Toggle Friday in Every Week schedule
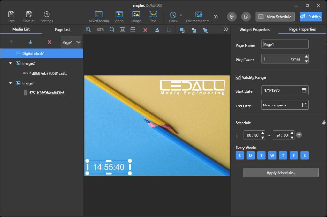Screen dimensions: 327x217 point(294,156)
